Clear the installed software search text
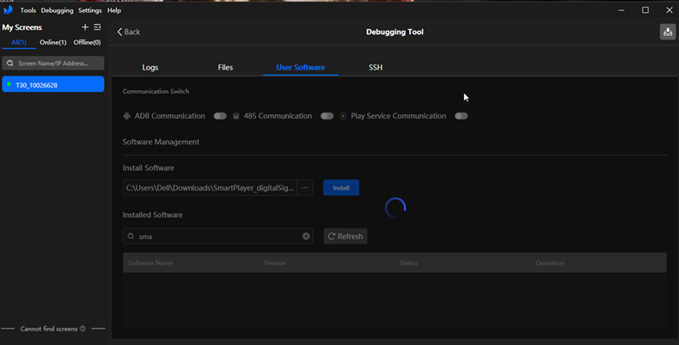The height and width of the screenshot is (345, 679). [306, 236]
